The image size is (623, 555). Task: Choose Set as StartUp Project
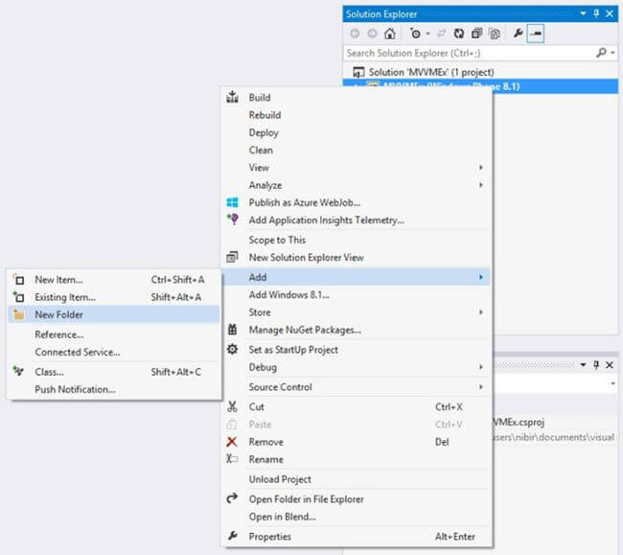(356, 349)
